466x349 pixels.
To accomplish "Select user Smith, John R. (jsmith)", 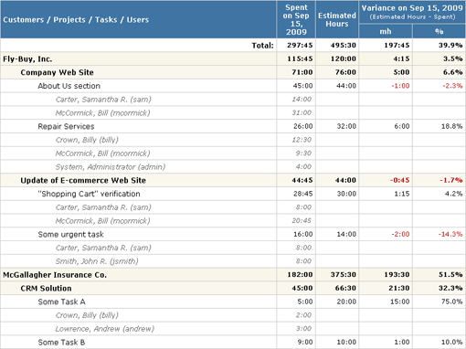I will click(97, 261).
